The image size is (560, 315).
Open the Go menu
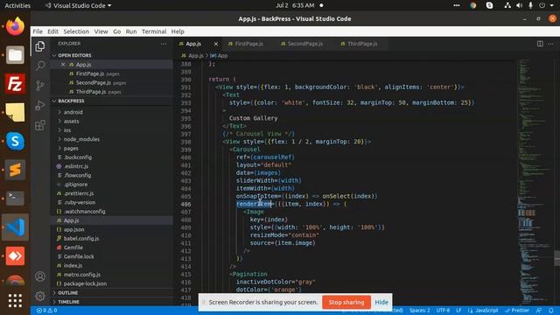coord(116,31)
